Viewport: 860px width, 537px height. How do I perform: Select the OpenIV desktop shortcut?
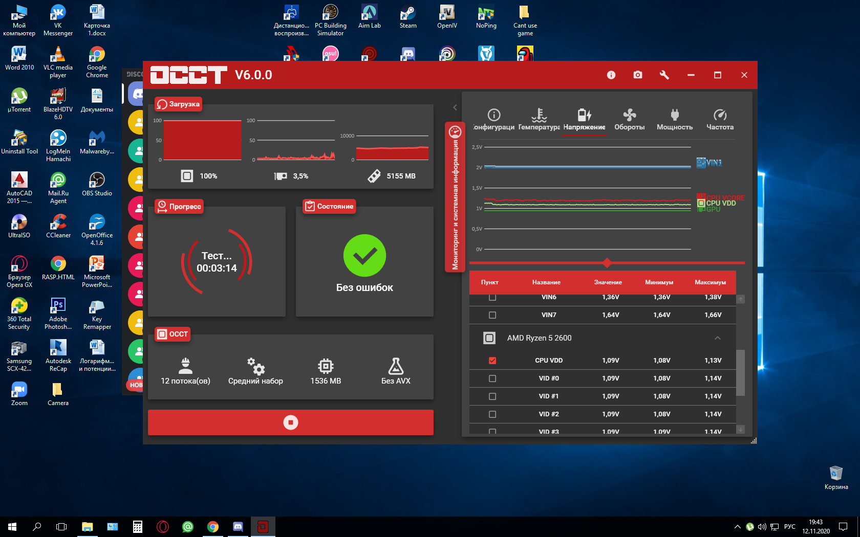point(447,17)
